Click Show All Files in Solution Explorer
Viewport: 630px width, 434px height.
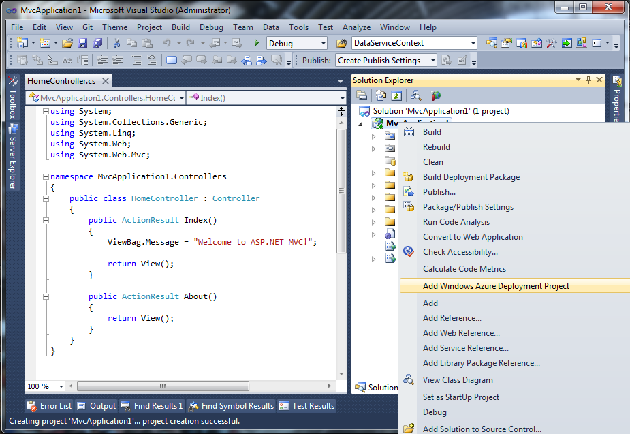tap(381, 95)
